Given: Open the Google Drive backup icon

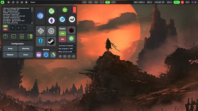Looking at the screenshot, I should click(x=53, y=55).
